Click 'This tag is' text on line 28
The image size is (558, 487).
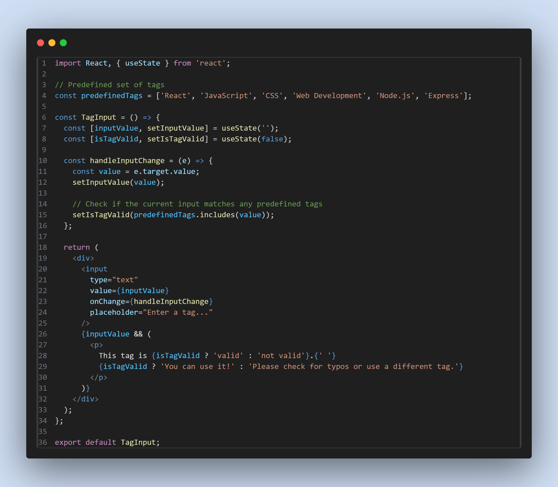[123, 356]
